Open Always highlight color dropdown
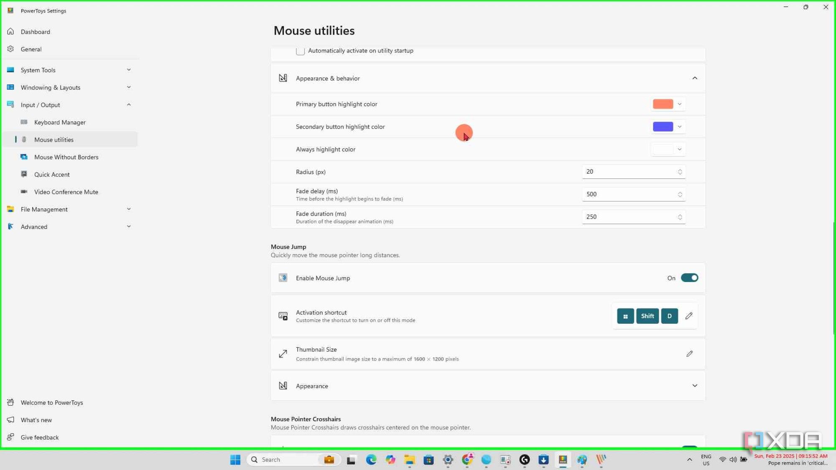836x470 pixels. pyautogui.click(x=668, y=149)
